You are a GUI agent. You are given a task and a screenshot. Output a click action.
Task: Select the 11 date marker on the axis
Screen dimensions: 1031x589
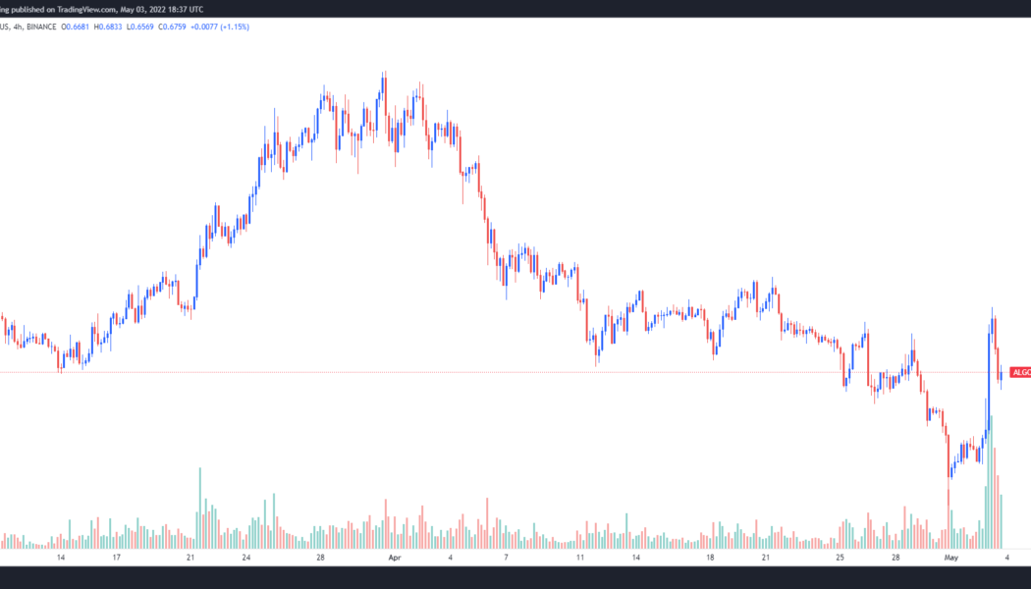[x=580, y=557]
